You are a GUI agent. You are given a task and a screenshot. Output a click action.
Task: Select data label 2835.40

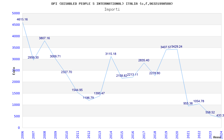pyautogui.click(x=144, y=60)
